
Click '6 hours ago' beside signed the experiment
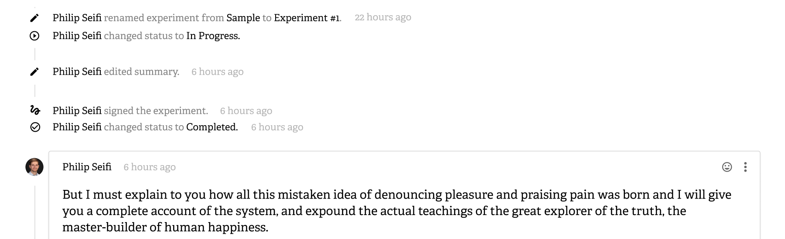point(246,111)
